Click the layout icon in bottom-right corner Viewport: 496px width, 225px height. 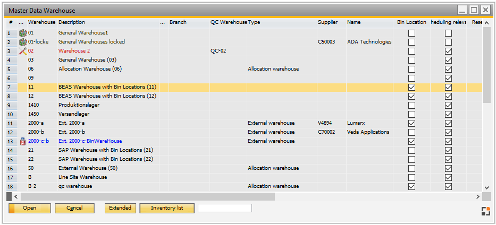click(x=485, y=211)
